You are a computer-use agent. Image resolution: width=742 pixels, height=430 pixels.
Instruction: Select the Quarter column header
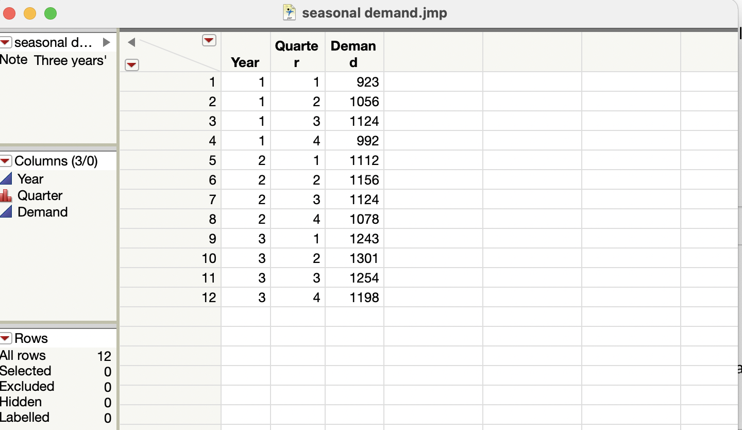pyautogui.click(x=297, y=52)
